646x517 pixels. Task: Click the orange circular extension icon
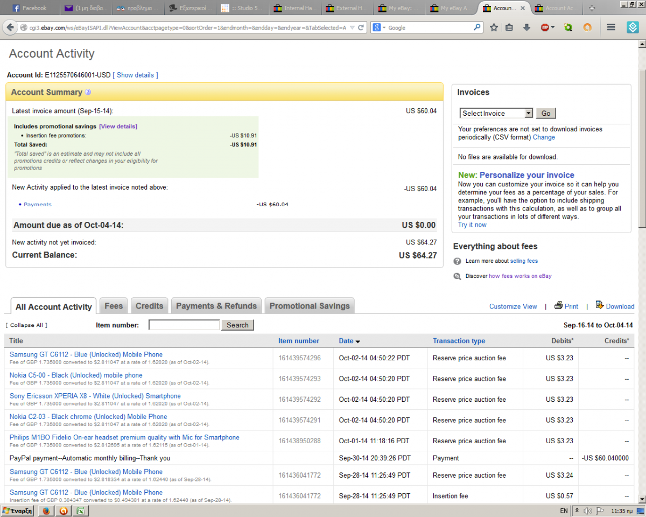pyautogui.click(x=588, y=27)
